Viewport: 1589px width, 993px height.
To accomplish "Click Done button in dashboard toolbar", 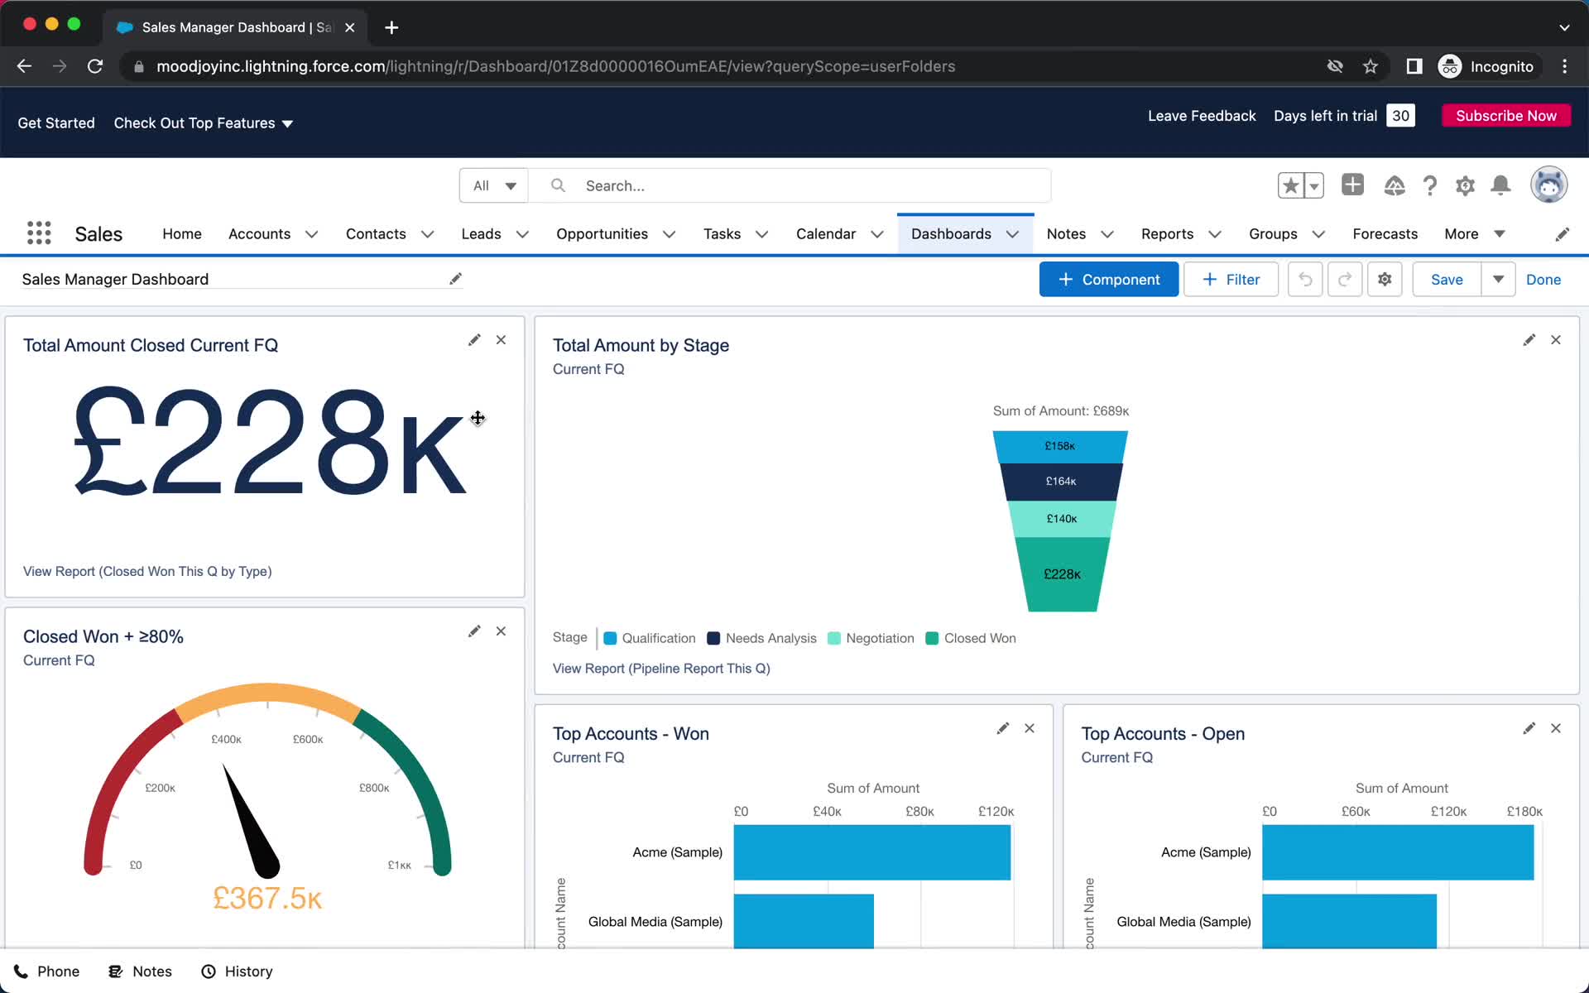I will pos(1543,279).
